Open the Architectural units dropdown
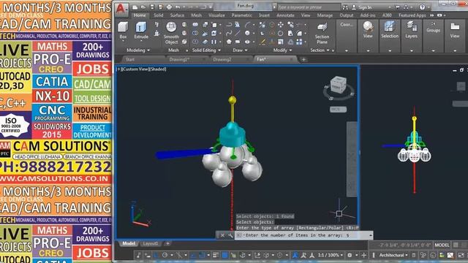The width and height of the screenshot is (468, 263). click(x=393, y=255)
